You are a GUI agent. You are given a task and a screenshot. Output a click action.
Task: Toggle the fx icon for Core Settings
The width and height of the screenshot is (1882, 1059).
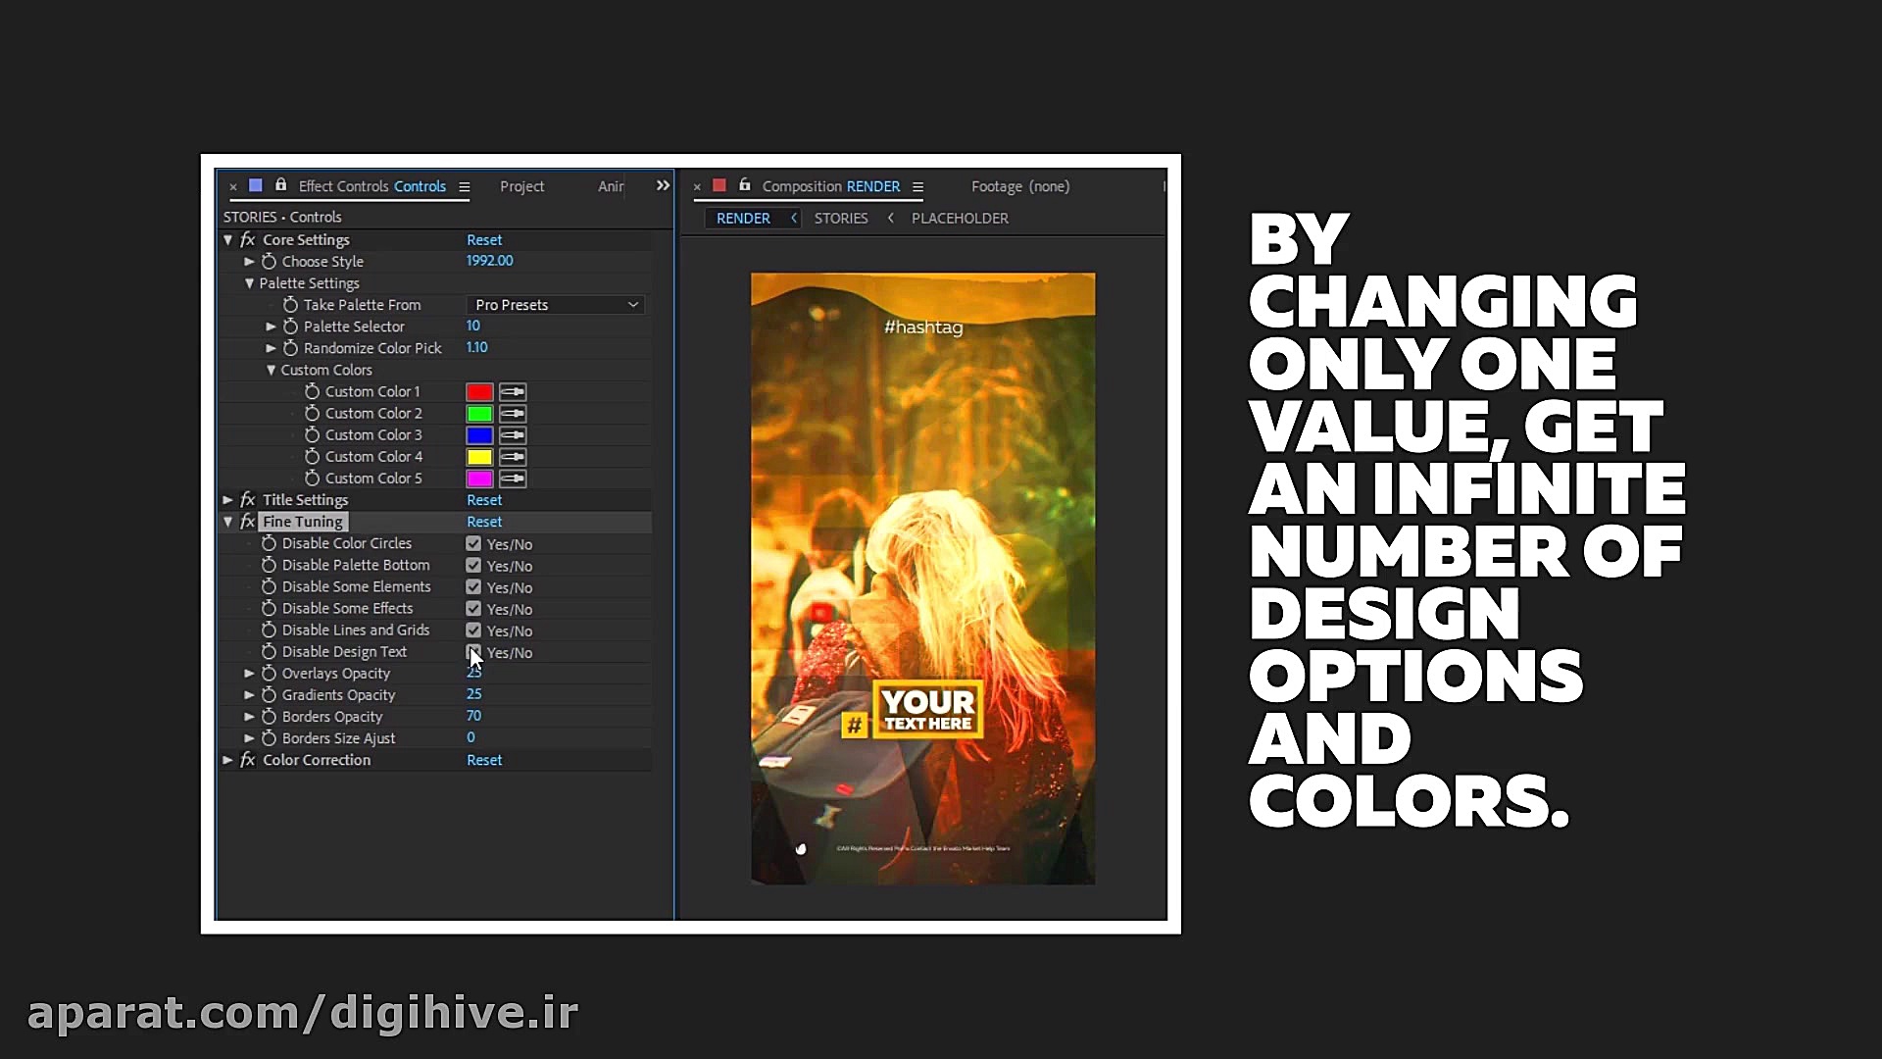[248, 240]
